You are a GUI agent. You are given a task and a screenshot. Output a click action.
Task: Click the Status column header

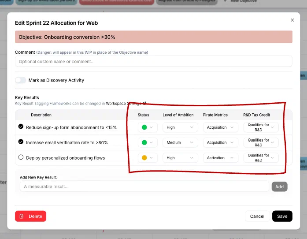tap(143, 115)
